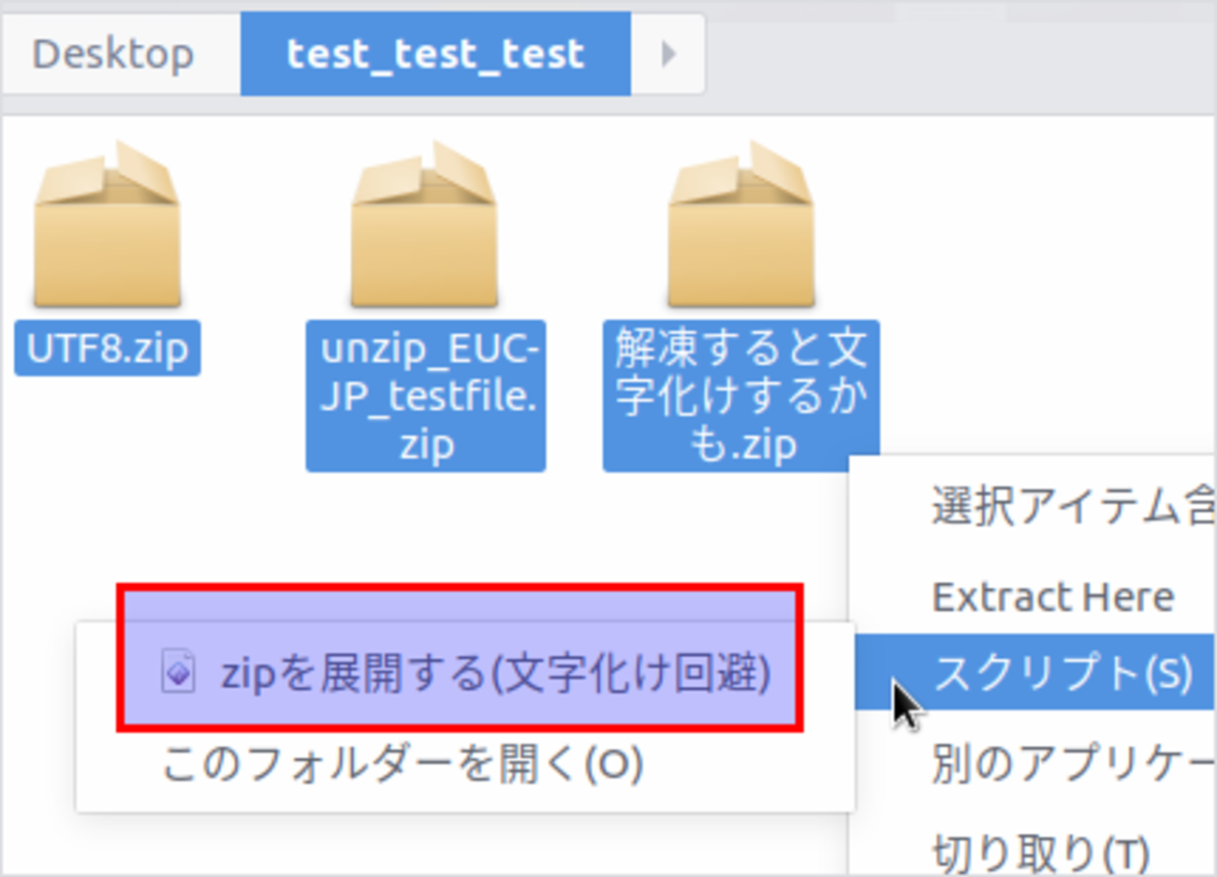Go to Desktop in the path bar

pyautogui.click(x=114, y=53)
